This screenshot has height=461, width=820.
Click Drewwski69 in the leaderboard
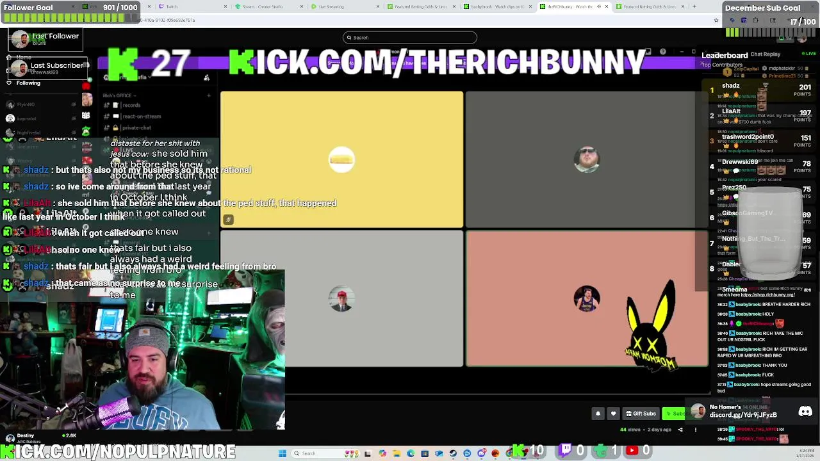tap(740, 163)
